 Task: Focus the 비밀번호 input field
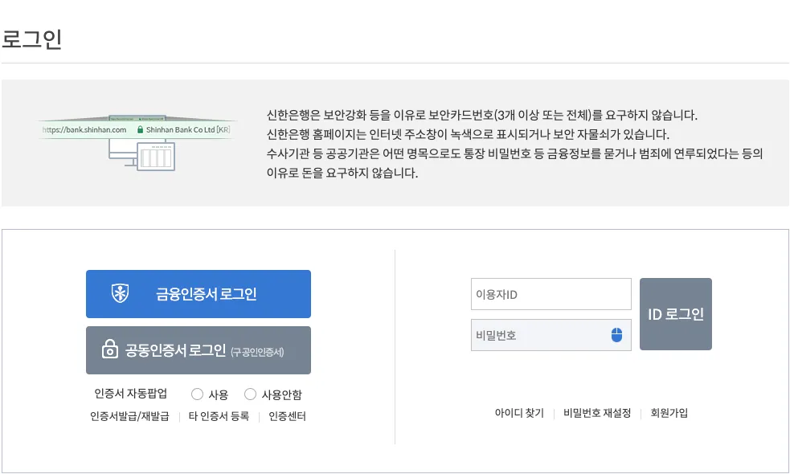point(551,335)
